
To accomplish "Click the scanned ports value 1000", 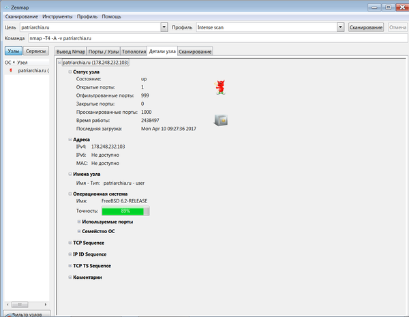I will [x=147, y=112].
